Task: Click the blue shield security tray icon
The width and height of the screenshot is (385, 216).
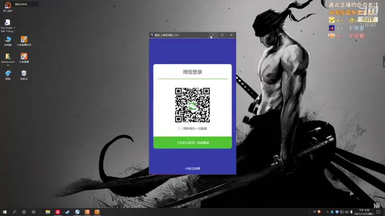Action: pos(337,212)
